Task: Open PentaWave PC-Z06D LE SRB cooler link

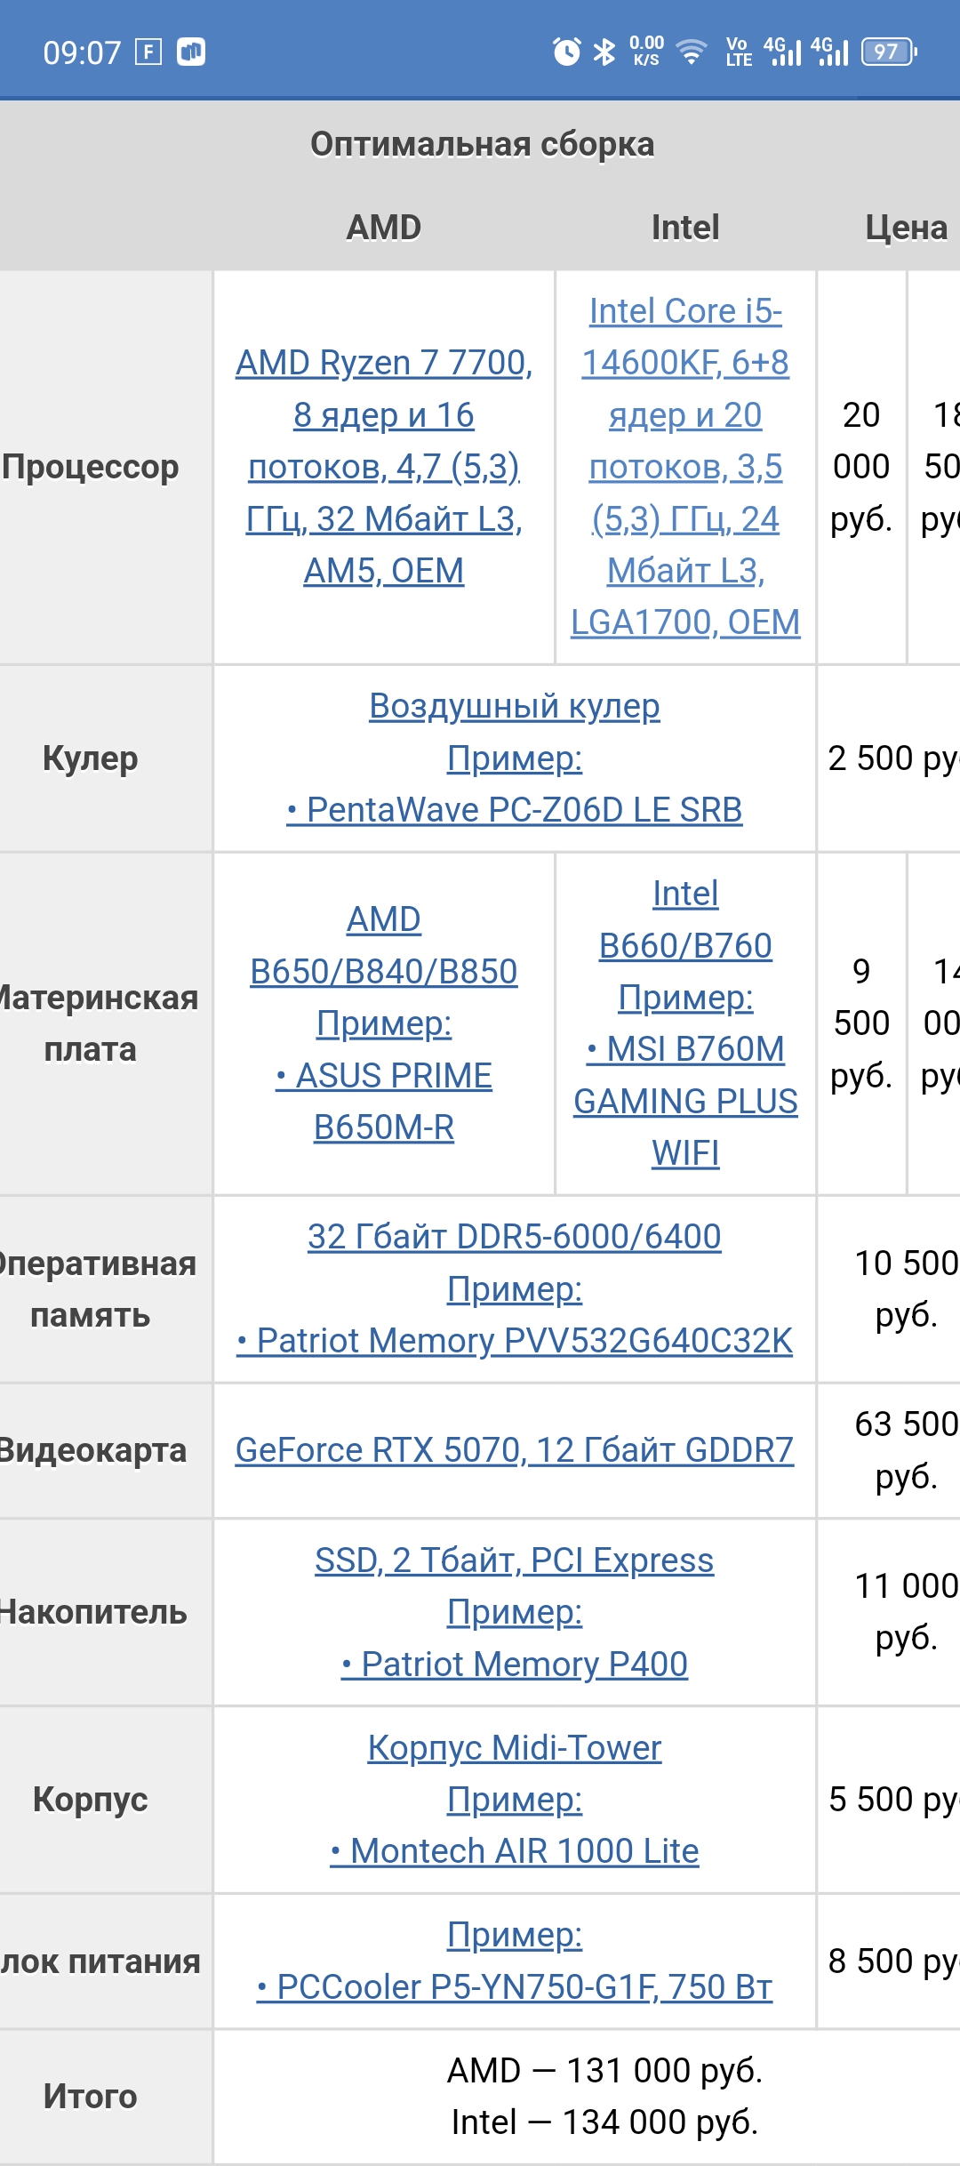Action: point(515,810)
